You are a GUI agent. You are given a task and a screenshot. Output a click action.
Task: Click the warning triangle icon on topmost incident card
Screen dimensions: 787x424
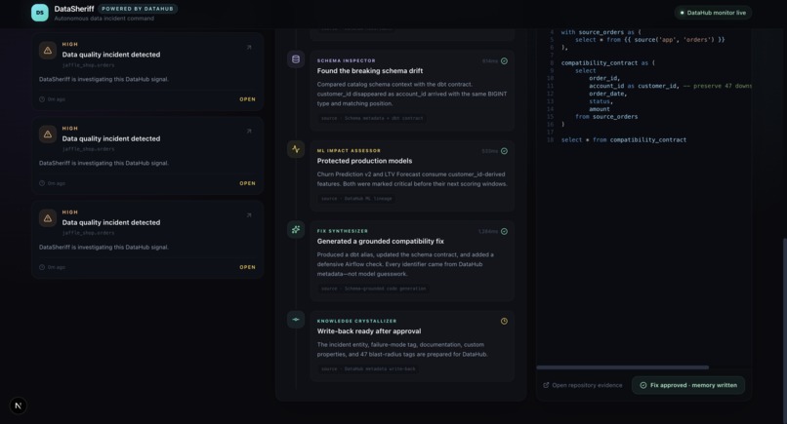[48, 50]
